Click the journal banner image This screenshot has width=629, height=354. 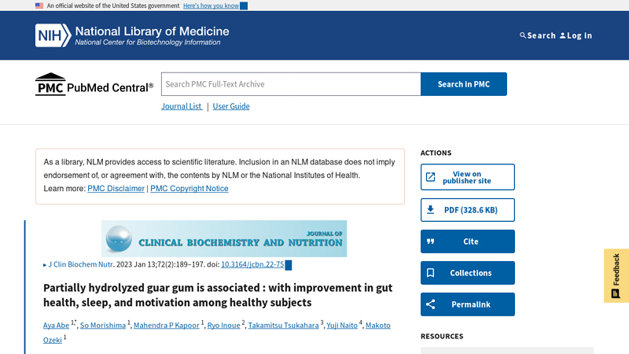[x=224, y=238]
